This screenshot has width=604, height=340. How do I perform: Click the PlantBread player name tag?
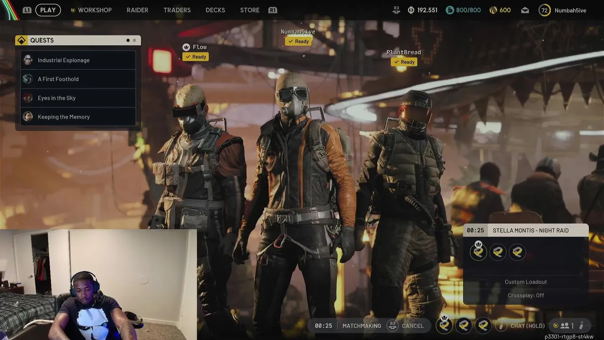point(404,52)
